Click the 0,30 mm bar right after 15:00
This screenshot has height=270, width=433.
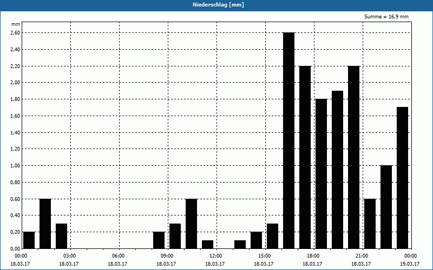[x=273, y=236]
